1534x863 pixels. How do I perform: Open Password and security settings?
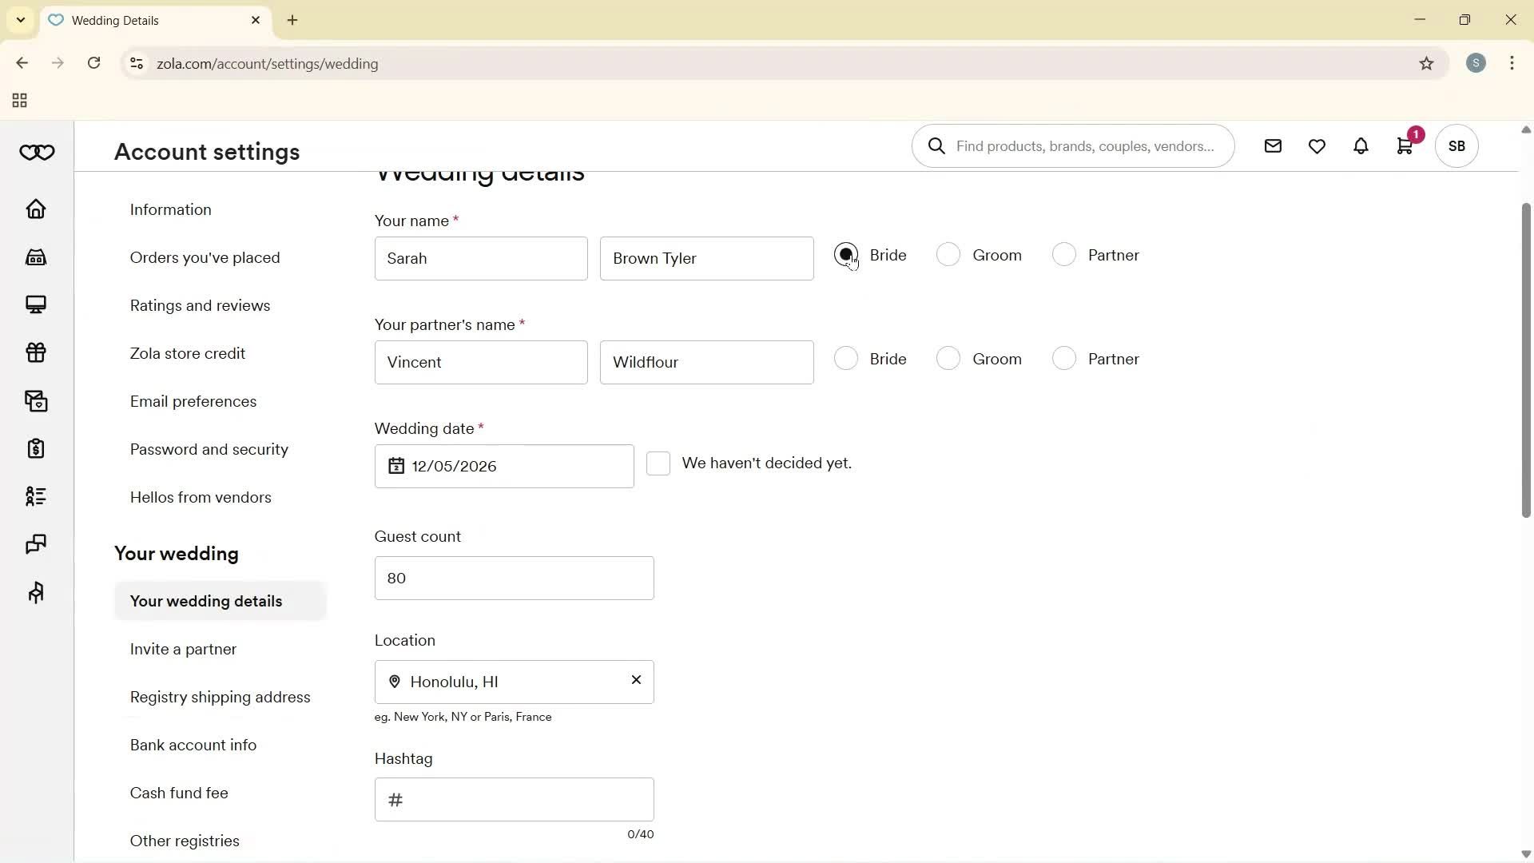(x=209, y=449)
